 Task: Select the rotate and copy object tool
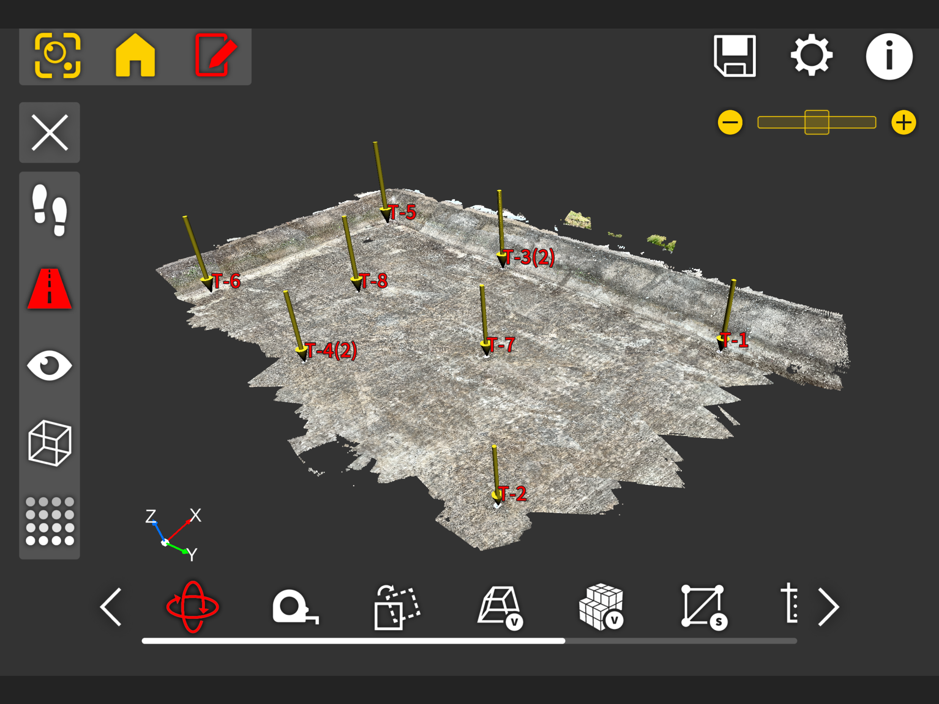pyautogui.click(x=397, y=607)
